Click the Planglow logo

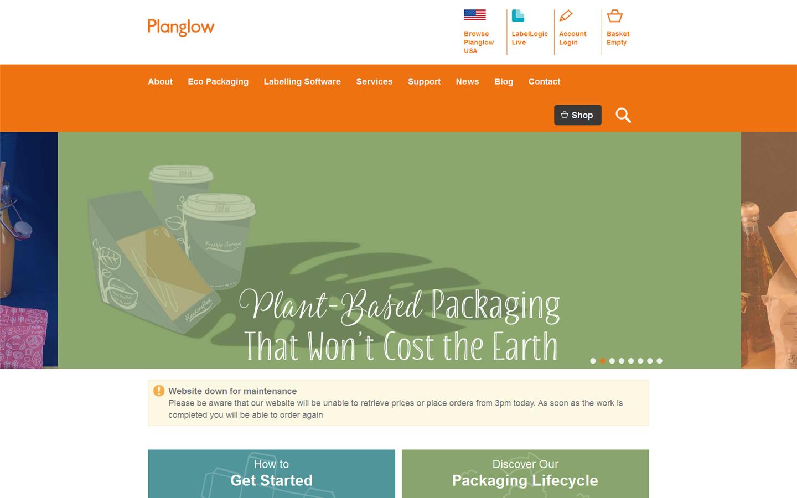point(181,27)
